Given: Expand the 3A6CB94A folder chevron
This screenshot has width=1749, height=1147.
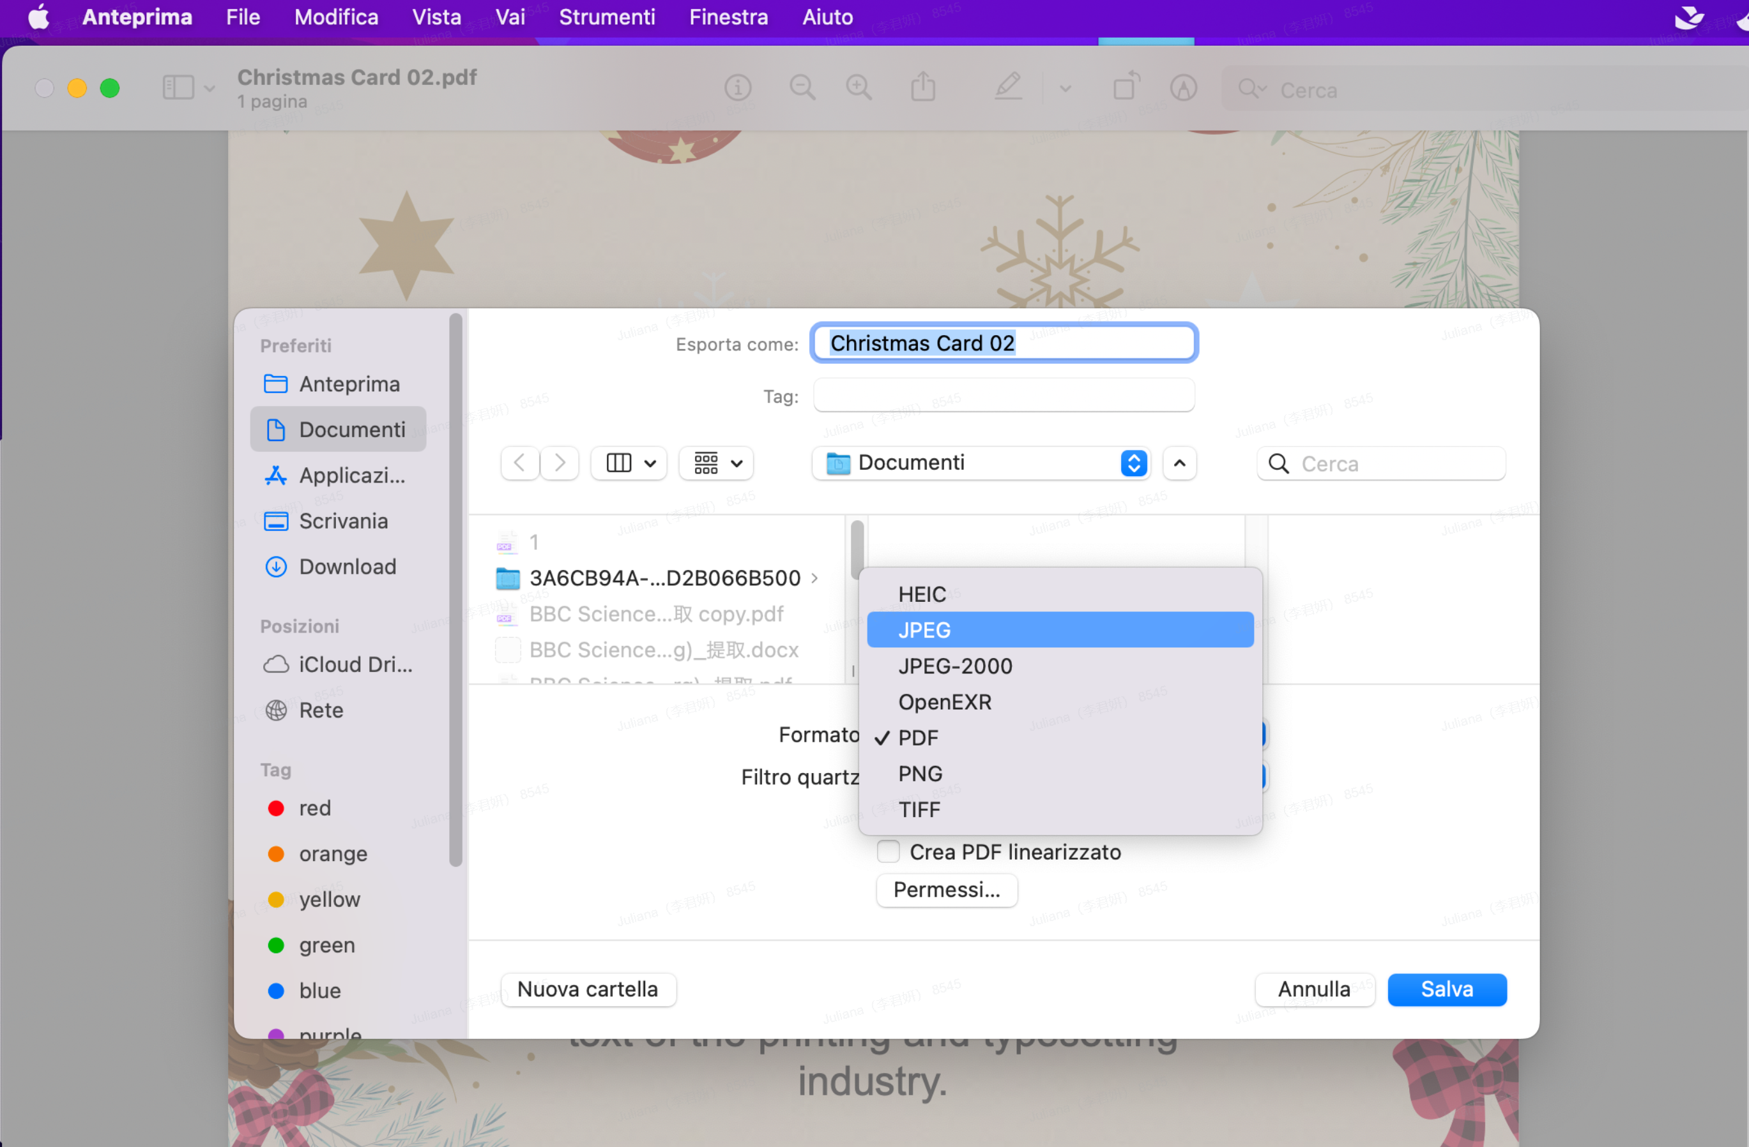Looking at the screenshot, I should 814,578.
